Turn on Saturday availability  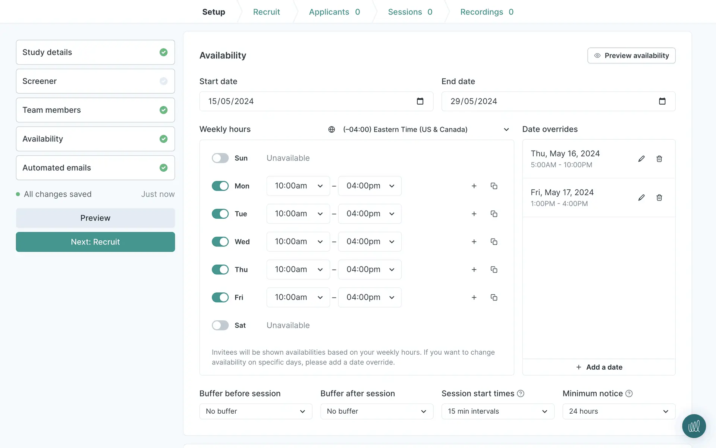(220, 325)
